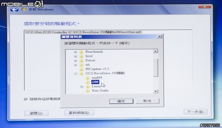Expand the boot folder node

coord(76,56)
